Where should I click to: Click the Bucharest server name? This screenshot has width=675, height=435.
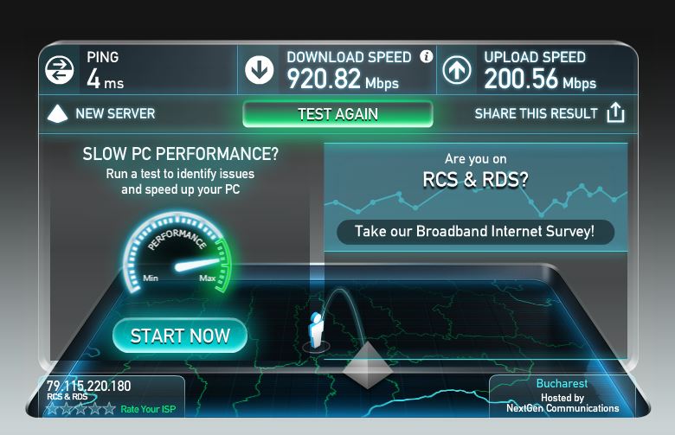(x=562, y=383)
